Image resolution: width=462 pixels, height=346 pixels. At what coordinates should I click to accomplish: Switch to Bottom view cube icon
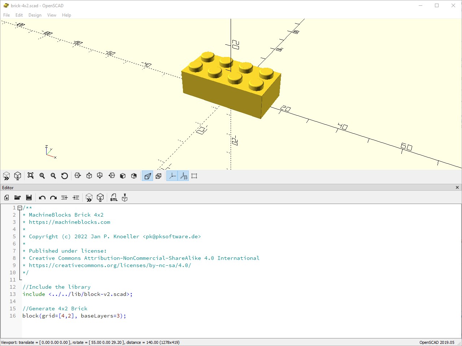(x=100, y=176)
